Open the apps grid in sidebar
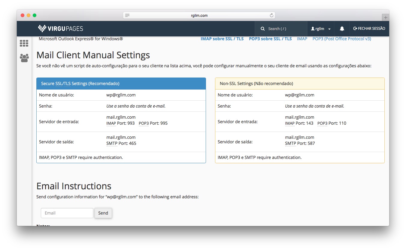 (x=24, y=43)
